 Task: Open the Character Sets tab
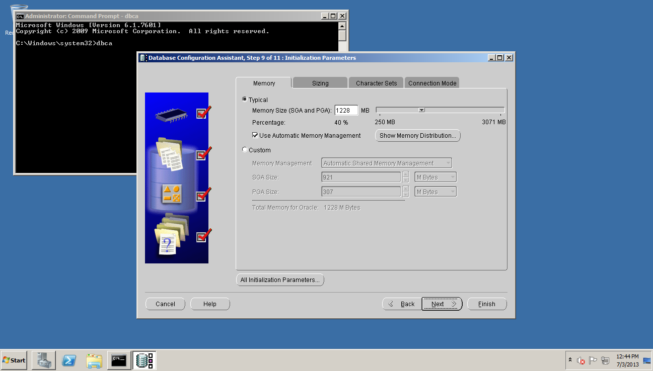click(x=376, y=83)
